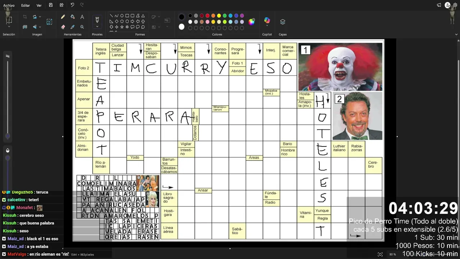Open the Edit colors wheel
This screenshot has width=460, height=259.
252,22
